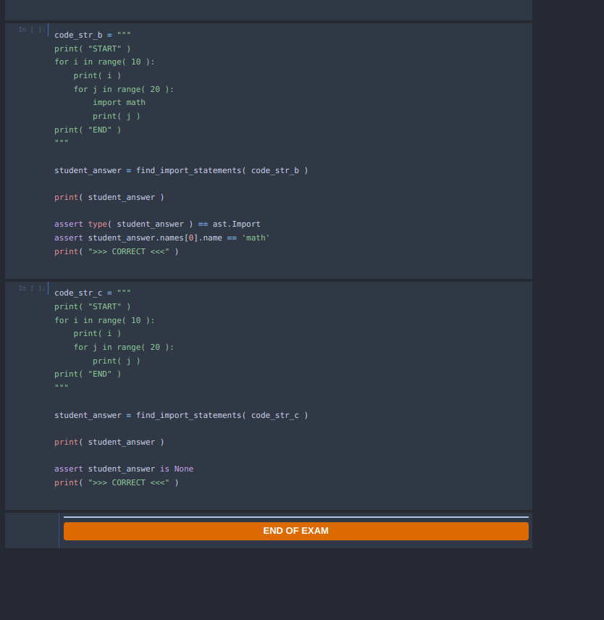Click print( "END" ) line in code_str_c
Viewport: 604px width, 620px height.
88,374
